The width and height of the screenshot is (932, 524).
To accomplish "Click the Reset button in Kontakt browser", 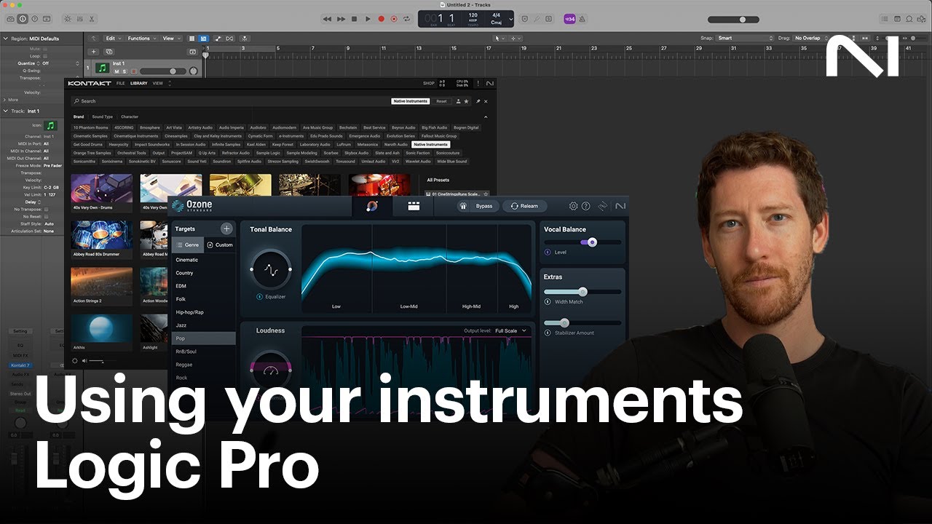I will coord(441,101).
